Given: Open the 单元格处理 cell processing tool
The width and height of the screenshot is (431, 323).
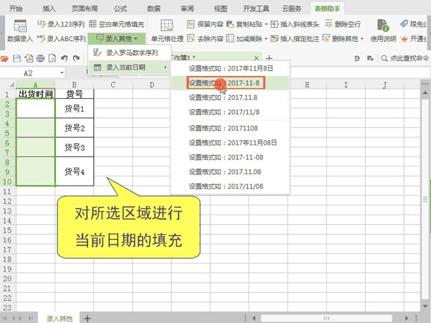Looking at the screenshot, I should point(167,31).
